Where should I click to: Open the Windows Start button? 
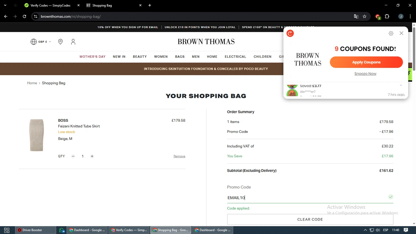pyautogui.click(x=7, y=230)
